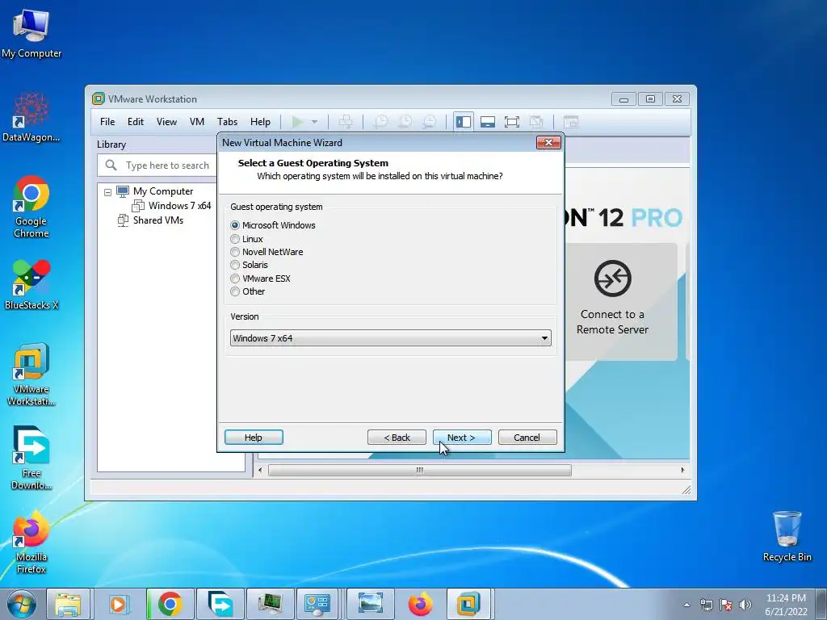827x620 pixels.
Task: Open the Tabs menu
Action: tap(227, 122)
